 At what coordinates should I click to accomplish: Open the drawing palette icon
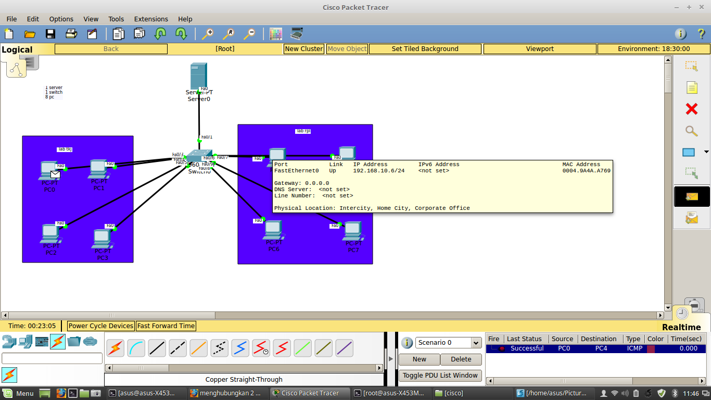click(x=276, y=34)
